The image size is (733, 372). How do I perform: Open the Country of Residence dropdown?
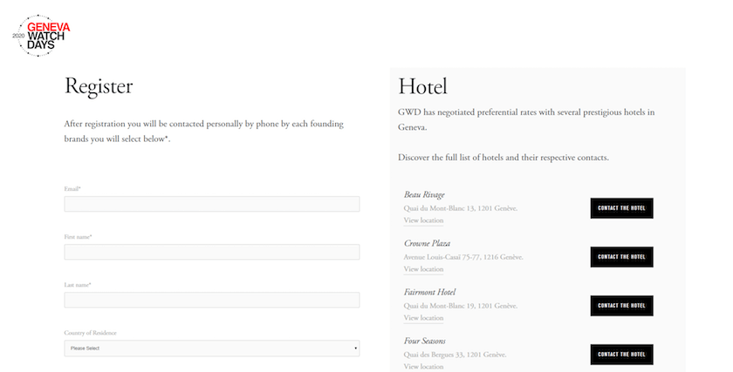coord(212,348)
